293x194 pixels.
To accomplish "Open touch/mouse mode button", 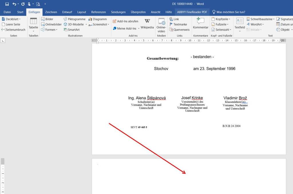I will click(x=29, y=4).
